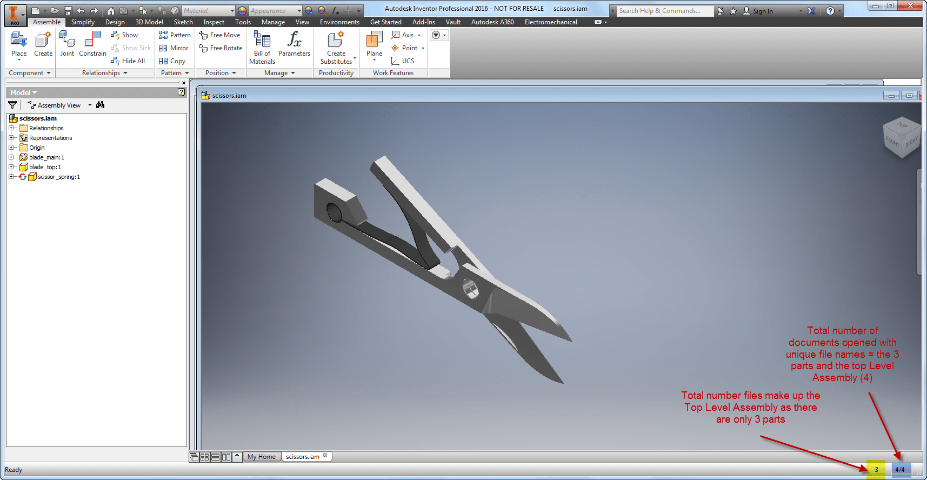This screenshot has width=927, height=480.
Task: Open the Assembly View dropdown
Action: (90, 105)
